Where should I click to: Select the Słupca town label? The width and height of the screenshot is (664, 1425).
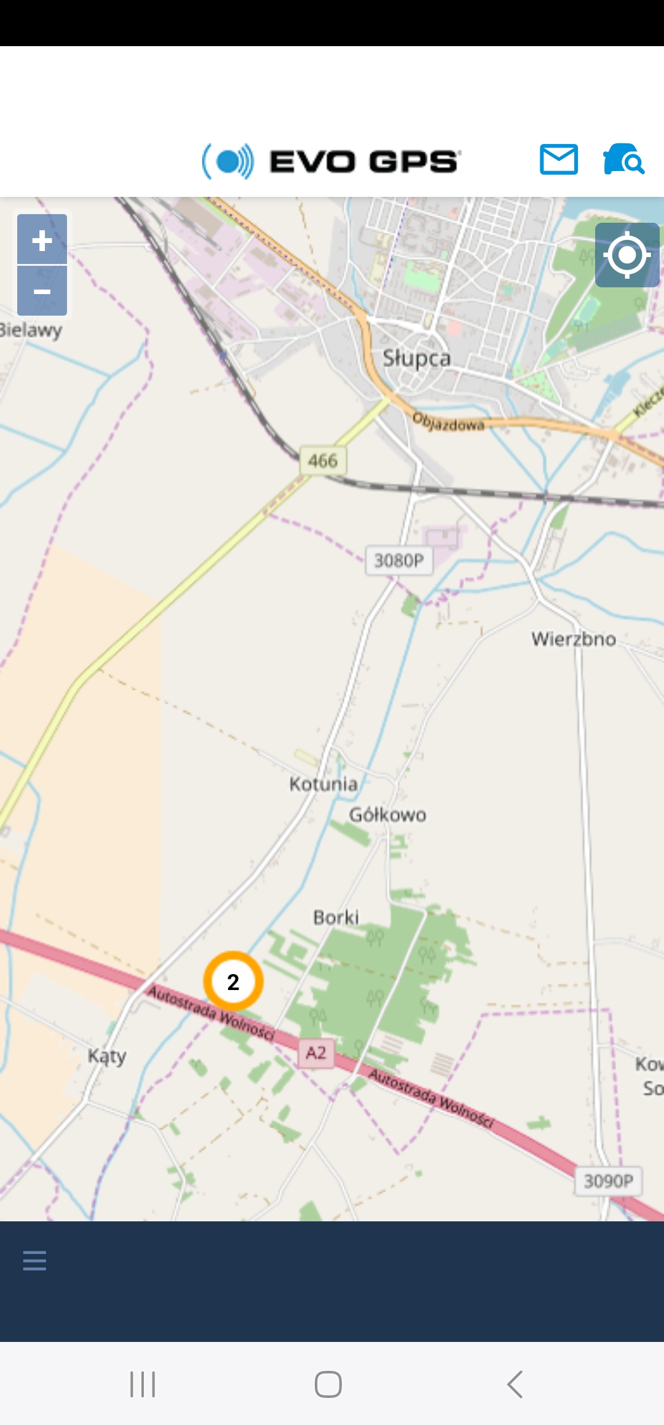(417, 358)
